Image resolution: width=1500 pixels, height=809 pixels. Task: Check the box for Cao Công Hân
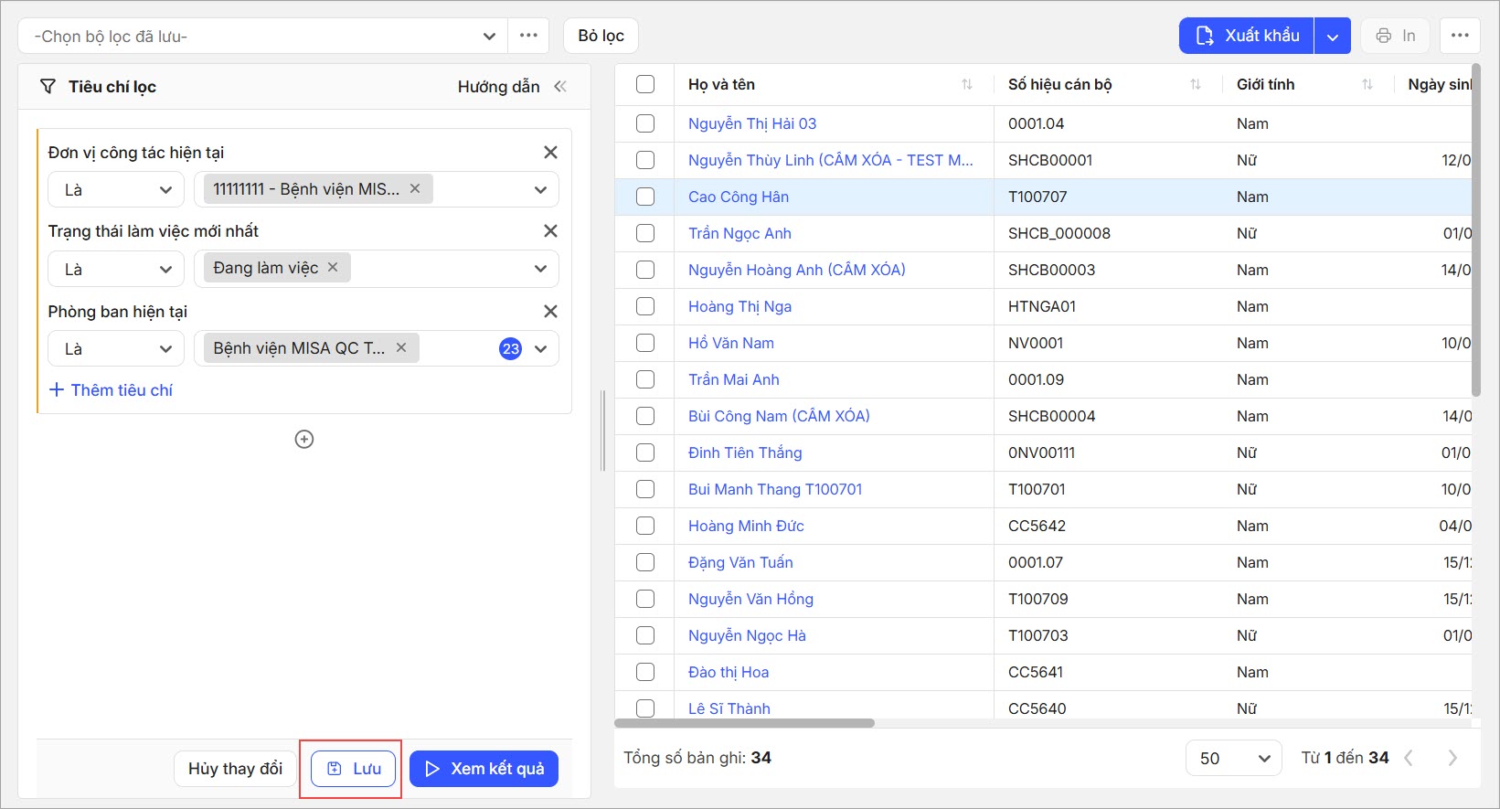645,197
